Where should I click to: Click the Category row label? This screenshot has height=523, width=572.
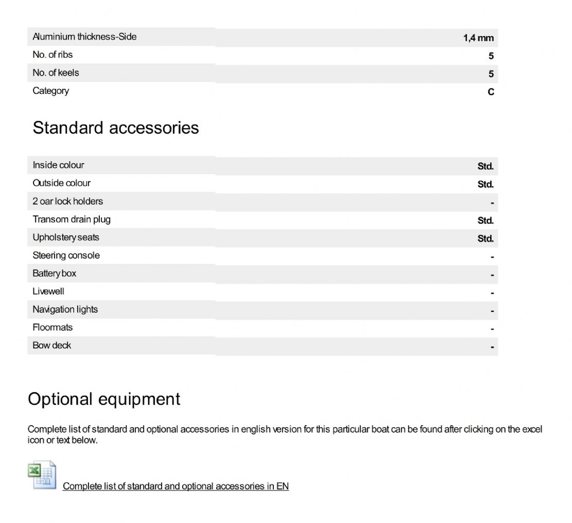pyautogui.click(x=50, y=91)
